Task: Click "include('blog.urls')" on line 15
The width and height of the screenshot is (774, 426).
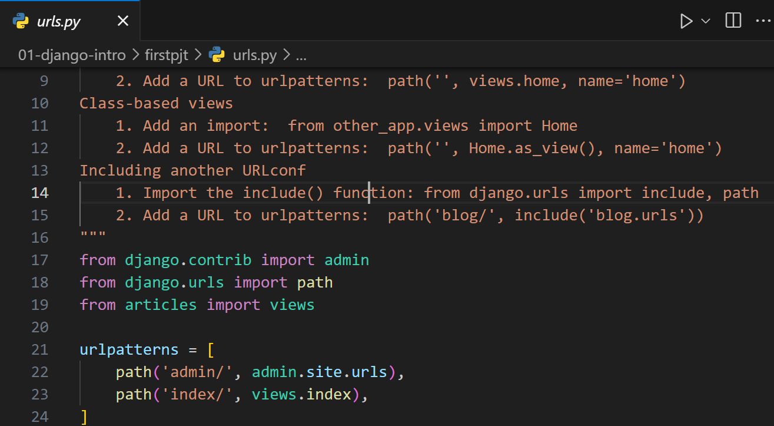Action: (x=604, y=215)
